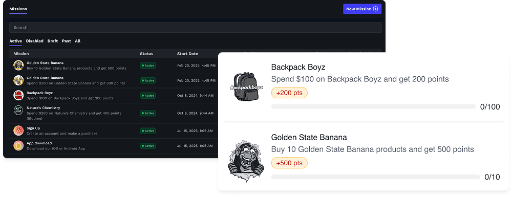Select the All missions tab

pos(77,41)
